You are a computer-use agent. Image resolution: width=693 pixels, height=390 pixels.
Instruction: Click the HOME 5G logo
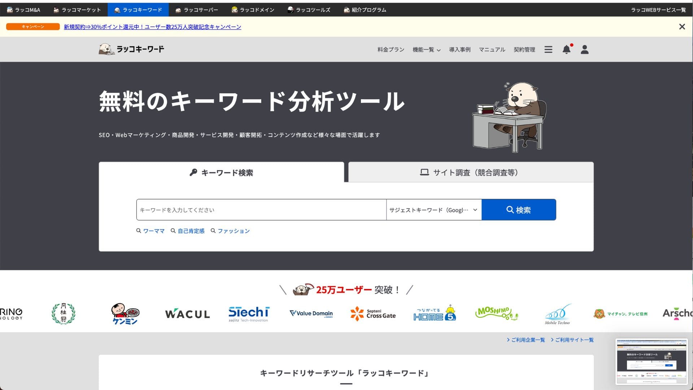pyautogui.click(x=435, y=313)
